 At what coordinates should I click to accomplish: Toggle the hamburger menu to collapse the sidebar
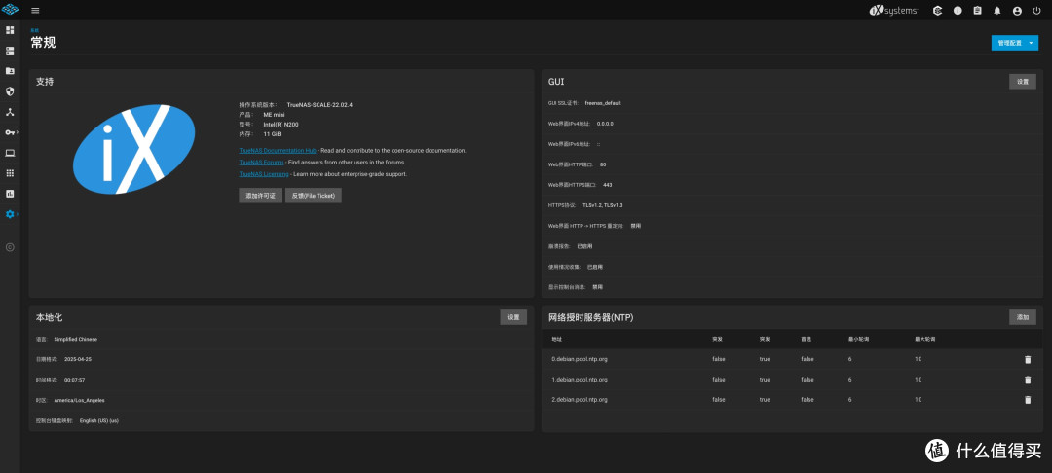[x=35, y=11]
